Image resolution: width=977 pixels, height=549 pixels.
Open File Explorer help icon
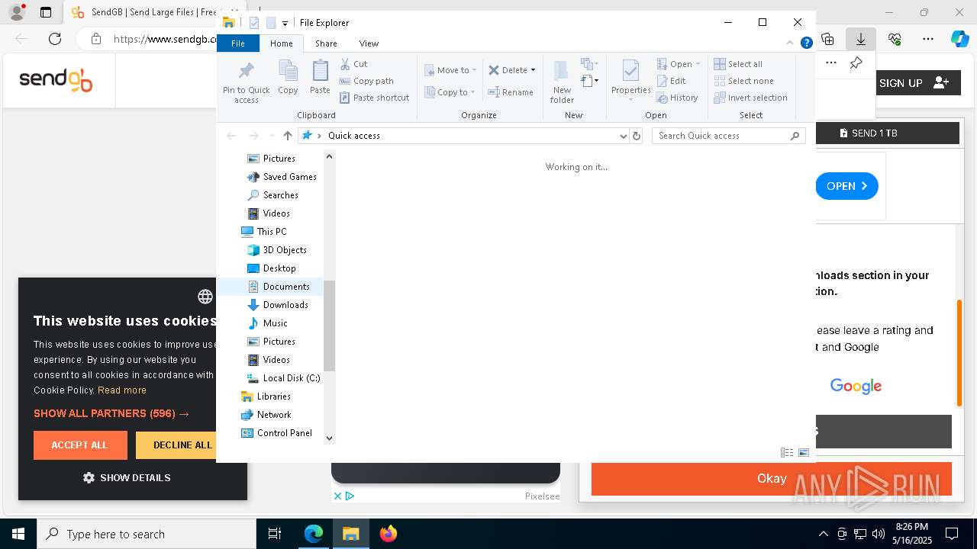[x=806, y=43]
